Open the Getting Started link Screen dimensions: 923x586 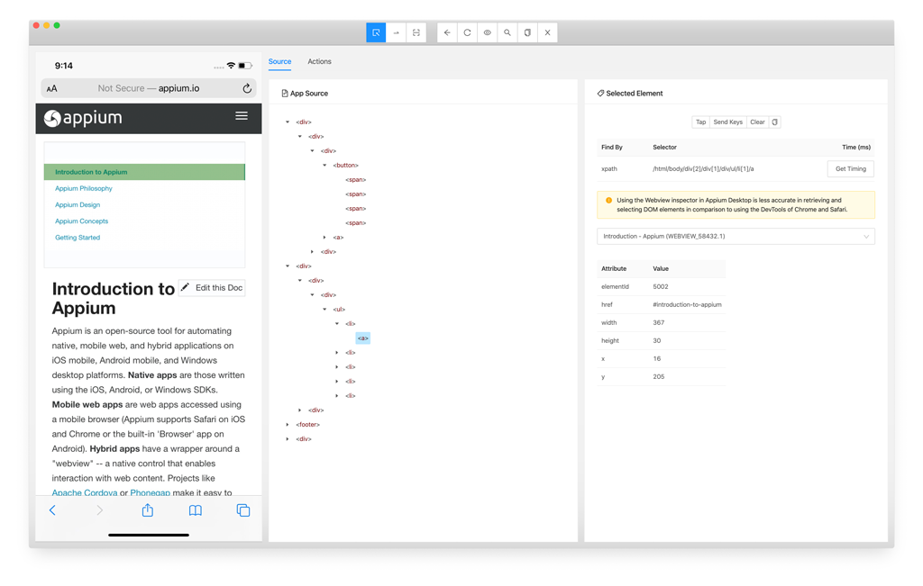(78, 238)
